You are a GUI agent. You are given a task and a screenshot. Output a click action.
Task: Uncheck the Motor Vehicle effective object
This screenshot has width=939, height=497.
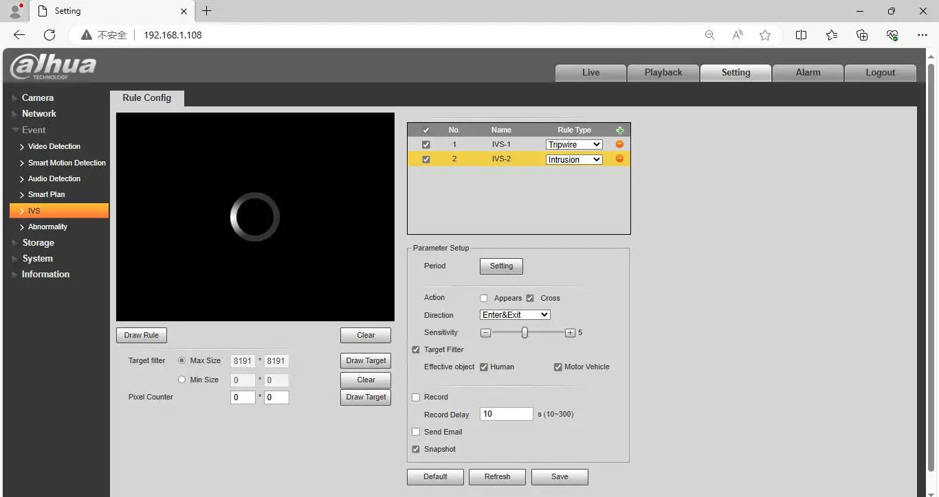[558, 367]
